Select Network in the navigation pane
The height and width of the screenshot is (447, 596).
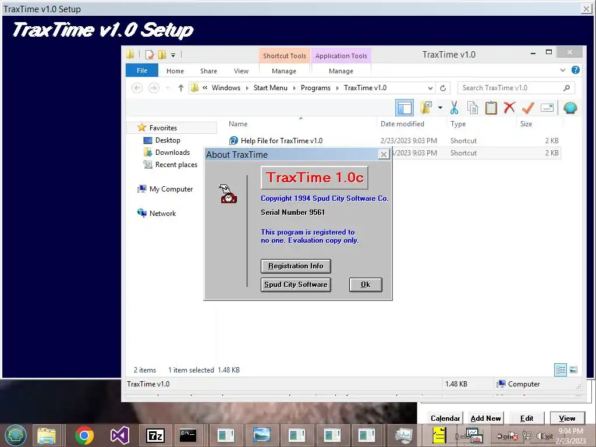point(162,213)
